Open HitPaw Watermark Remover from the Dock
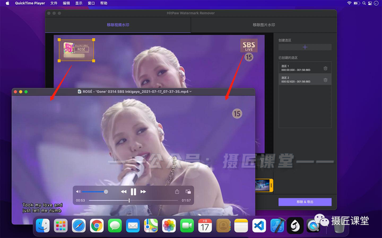The width and height of the screenshot is (382, 238). coord(295,226)
